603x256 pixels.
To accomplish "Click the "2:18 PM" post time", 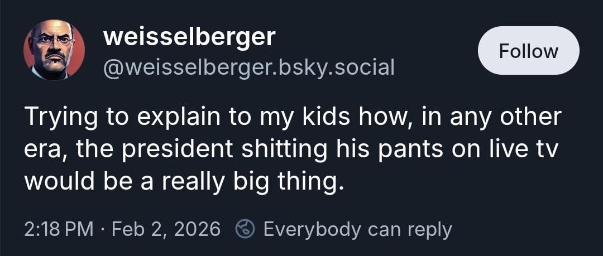I will [x=58, y=229].
